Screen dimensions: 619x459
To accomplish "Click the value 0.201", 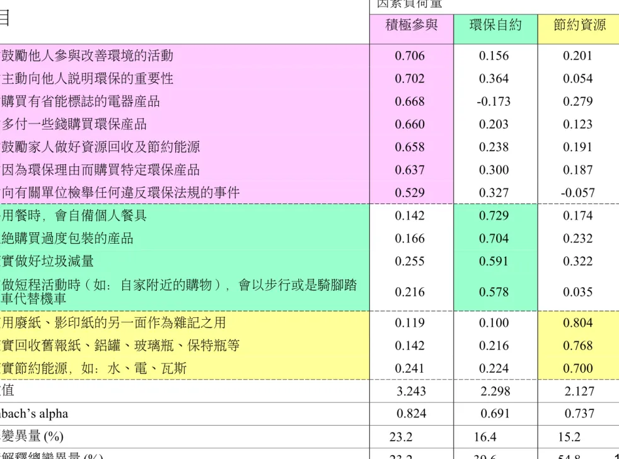I will tap(578, 55).
